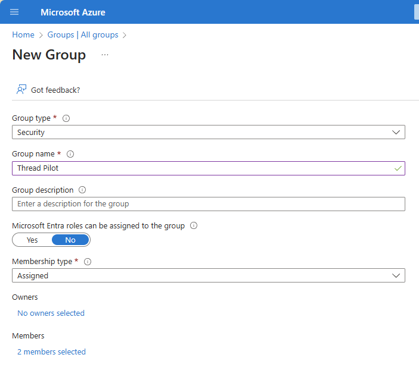Screen dimensions: 419x386
Task: Click Group type dropdown chevron
Action: coord(396,132)
